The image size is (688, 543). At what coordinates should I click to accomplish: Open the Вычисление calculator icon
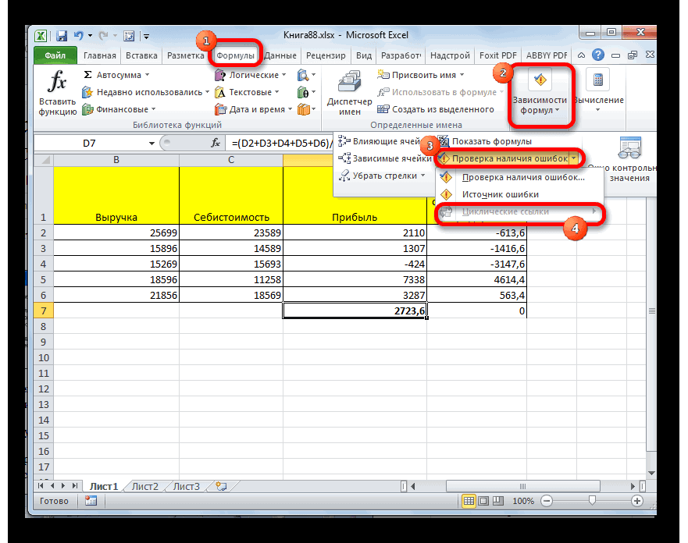click(x=598, y=80)
